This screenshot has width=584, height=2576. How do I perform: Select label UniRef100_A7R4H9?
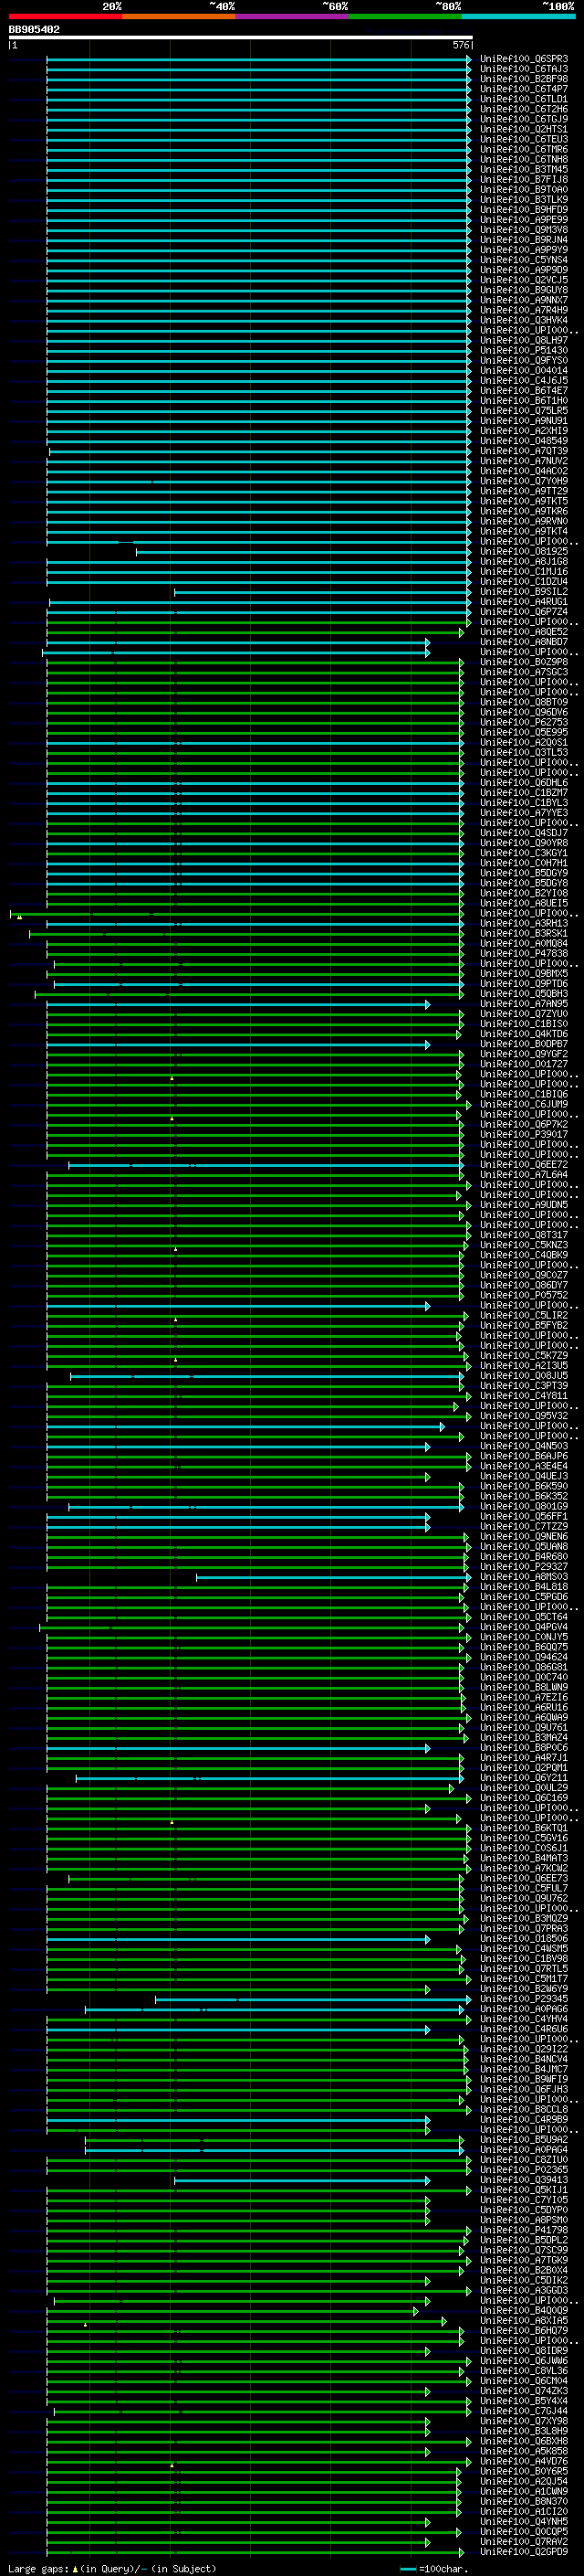tap(524, 310)
